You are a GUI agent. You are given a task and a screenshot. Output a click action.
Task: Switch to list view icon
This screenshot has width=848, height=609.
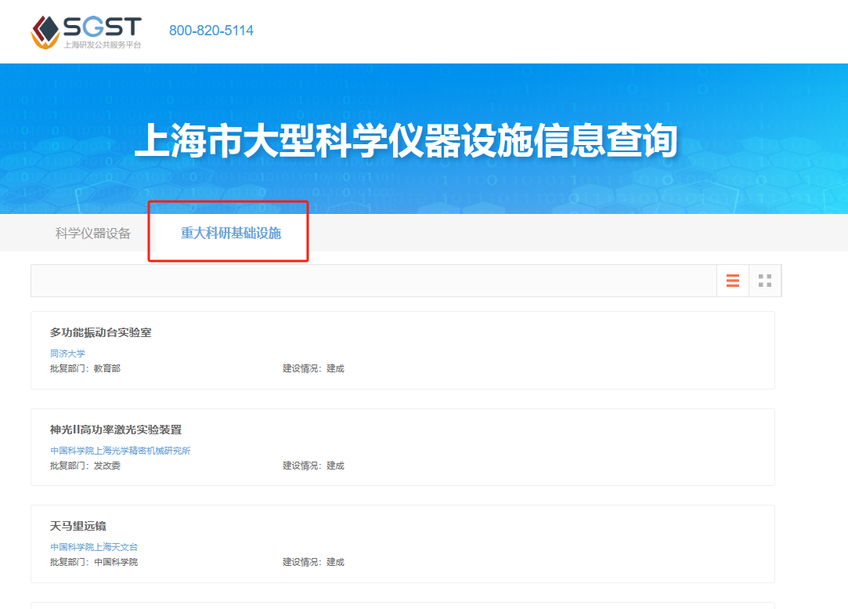tap(733, 281)
